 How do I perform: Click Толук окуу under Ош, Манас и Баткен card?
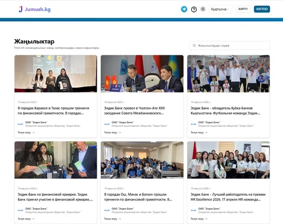tap(113, 219)
